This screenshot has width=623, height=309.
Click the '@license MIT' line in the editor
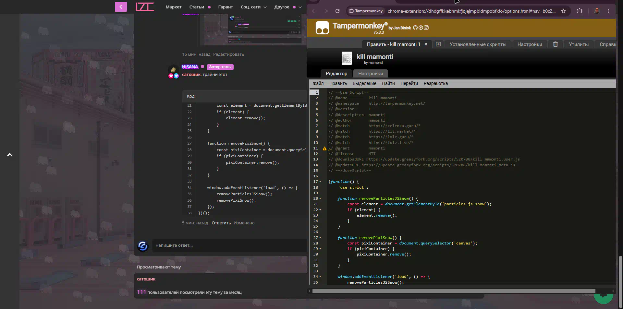click(x=352, y=154)
